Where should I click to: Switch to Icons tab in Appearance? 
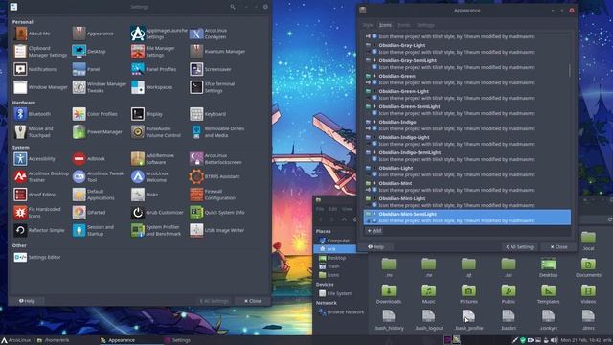(385, 25)
